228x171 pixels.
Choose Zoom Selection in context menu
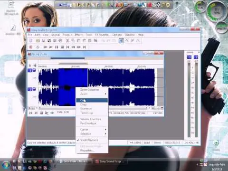(92, 90)
